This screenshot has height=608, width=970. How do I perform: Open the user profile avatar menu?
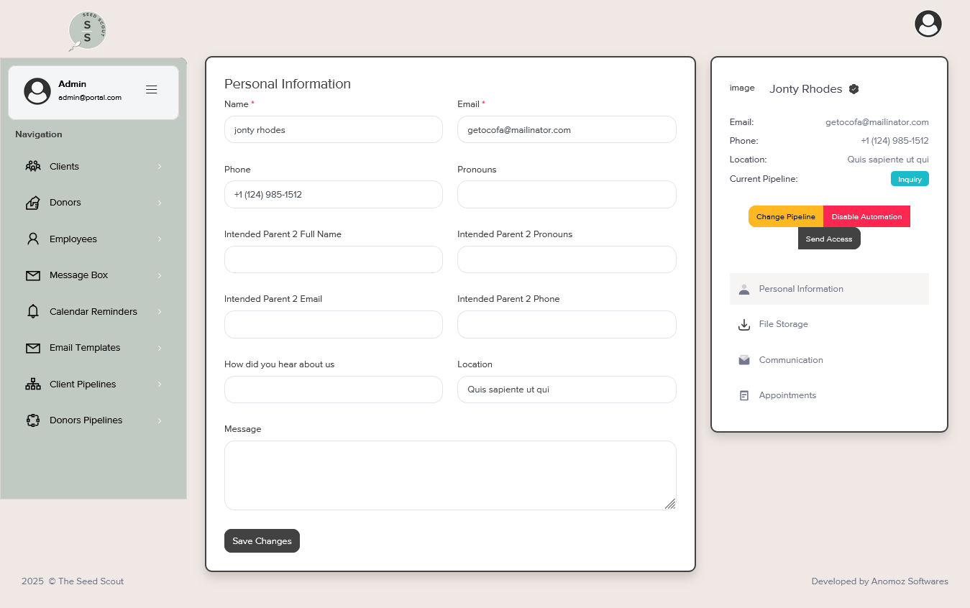928,24
